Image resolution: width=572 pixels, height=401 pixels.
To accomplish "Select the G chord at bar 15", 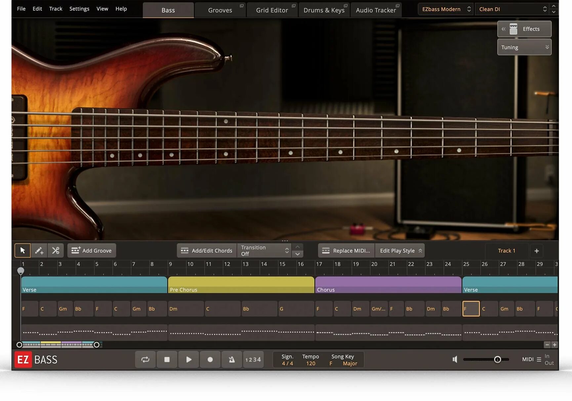I will [x=296, y=309].
